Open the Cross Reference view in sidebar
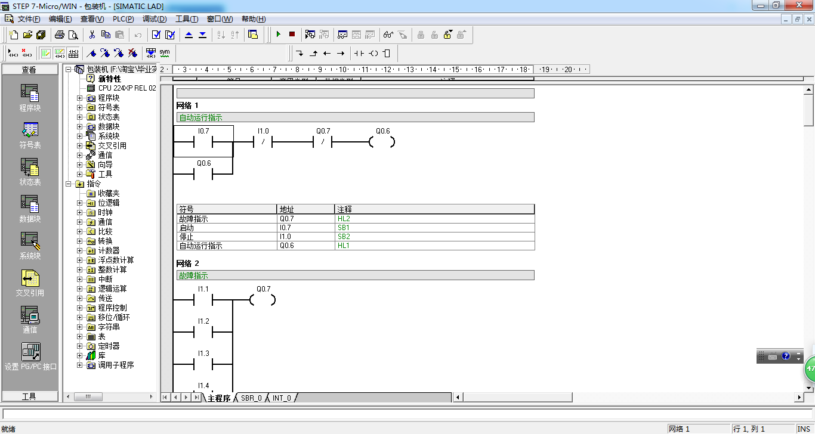The height and width of the screenshot is (434, 815). pyautogui.click(x=30, y=283)
